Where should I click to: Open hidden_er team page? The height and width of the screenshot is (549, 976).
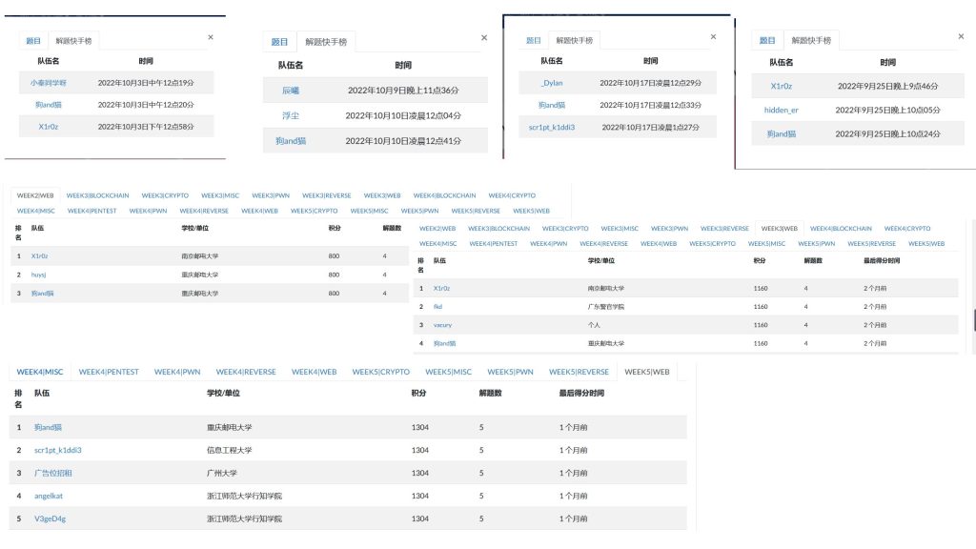(x=782, y=110)
